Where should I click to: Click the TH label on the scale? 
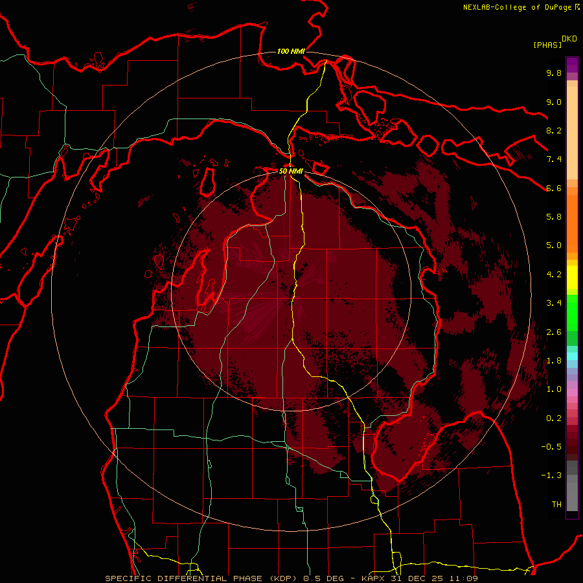pyautogui.click(x=556, y=505)
